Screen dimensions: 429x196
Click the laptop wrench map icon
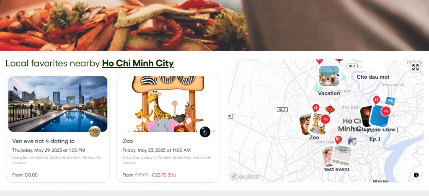tap(390, 101)
